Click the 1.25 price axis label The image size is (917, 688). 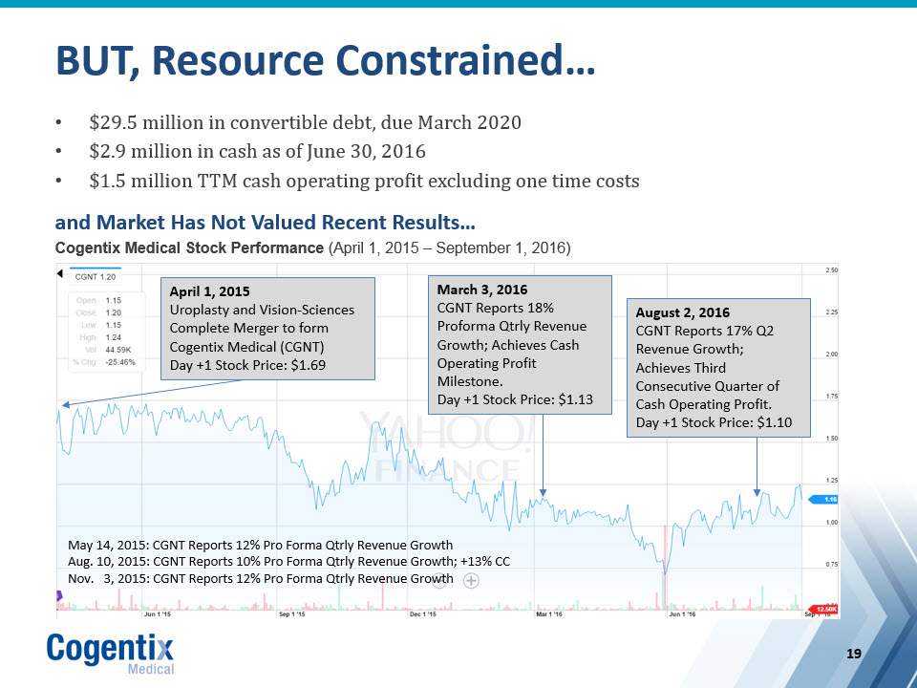(x=832, y=481)
